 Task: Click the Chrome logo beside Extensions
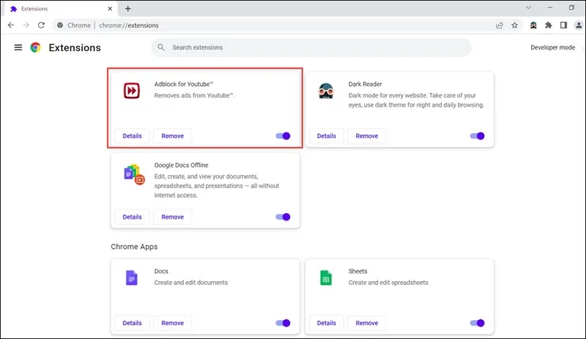(x=36, y=47)
